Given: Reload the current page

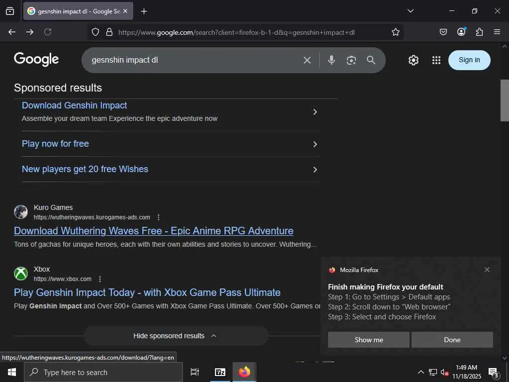Looking at the screenshot, I should (x=48, y=32).
